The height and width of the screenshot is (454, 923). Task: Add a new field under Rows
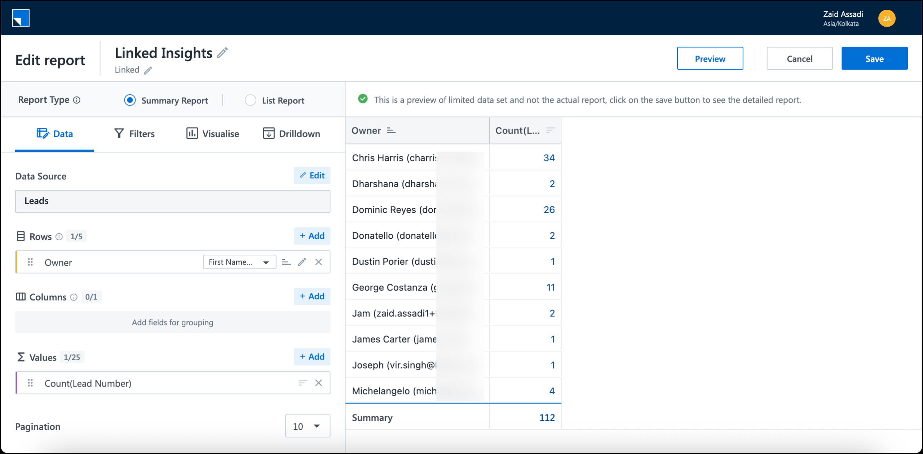pos(312,236)
